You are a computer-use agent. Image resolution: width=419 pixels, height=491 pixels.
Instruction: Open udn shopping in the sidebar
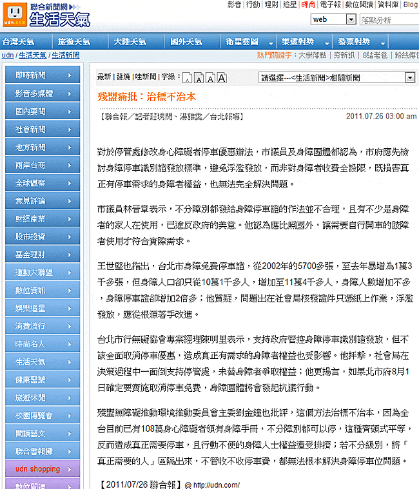(x=43, y=468)
